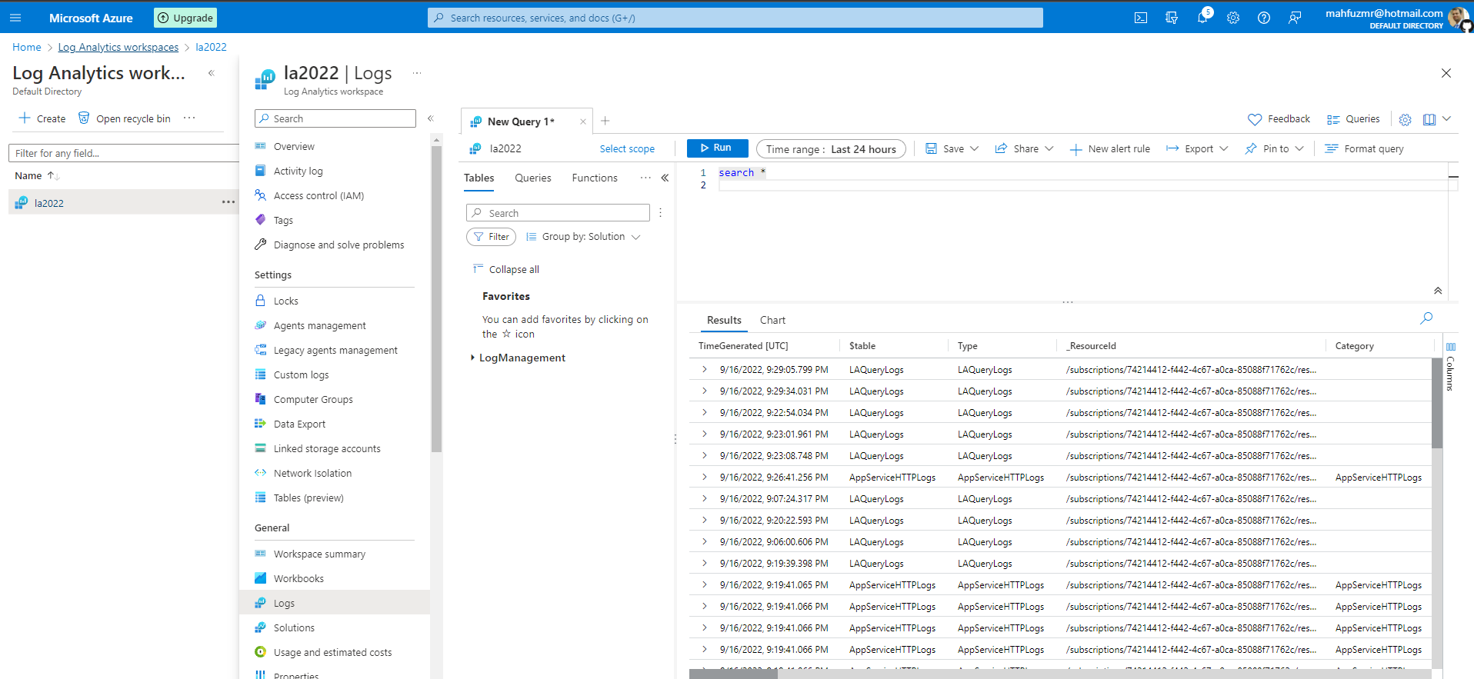This screenshot has width=1474, height=679.
Task: Open Cloud Shell from top bar
Action: click(1141, 18)
